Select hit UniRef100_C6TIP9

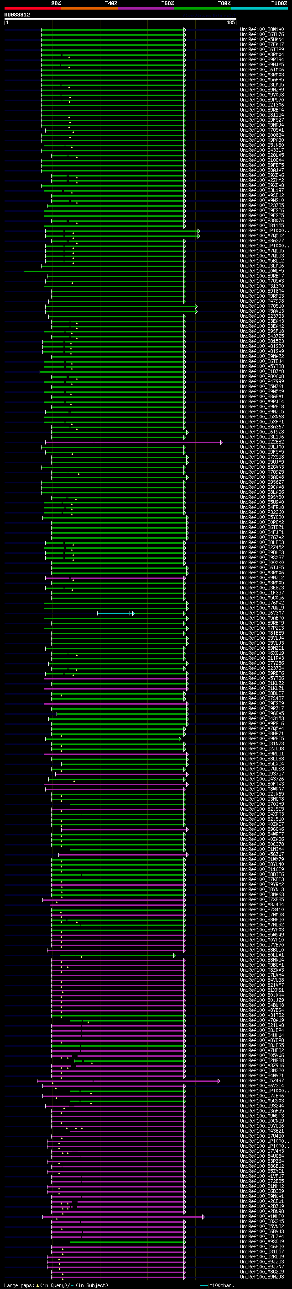[262, 49]
